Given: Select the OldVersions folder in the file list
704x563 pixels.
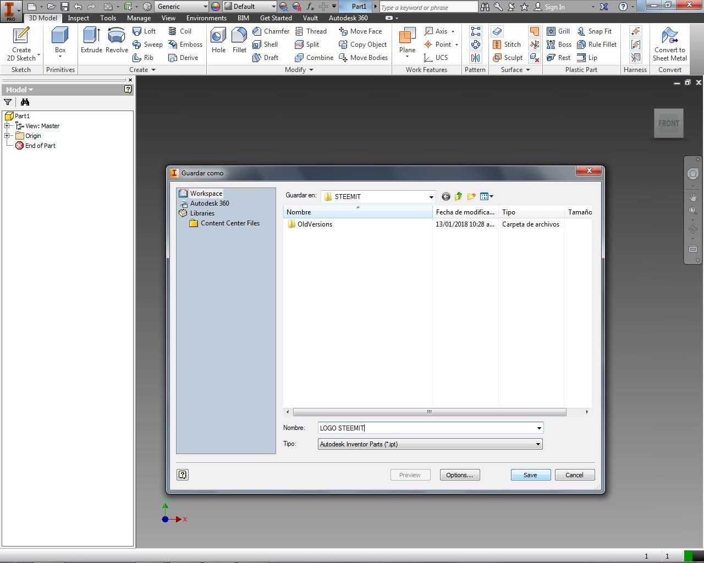Looking at the screenshot, I should 310,224.
